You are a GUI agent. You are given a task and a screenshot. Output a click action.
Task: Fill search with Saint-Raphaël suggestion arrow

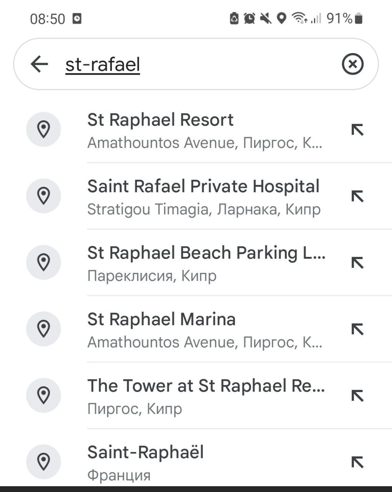point(357,462)
